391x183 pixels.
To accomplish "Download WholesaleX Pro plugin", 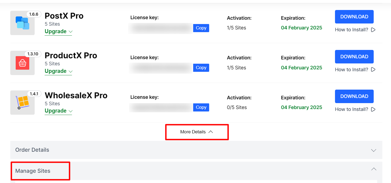I will point(354,96).
